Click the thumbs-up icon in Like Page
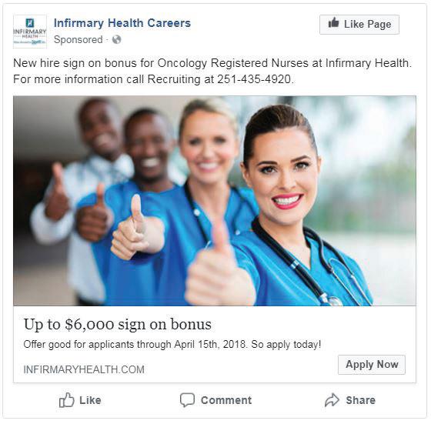This screenshot has height=424, width=431. coord(334,23)
